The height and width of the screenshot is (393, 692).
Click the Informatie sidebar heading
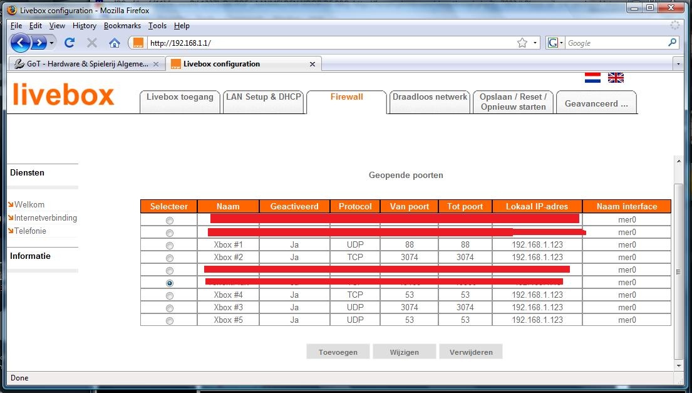30,256
